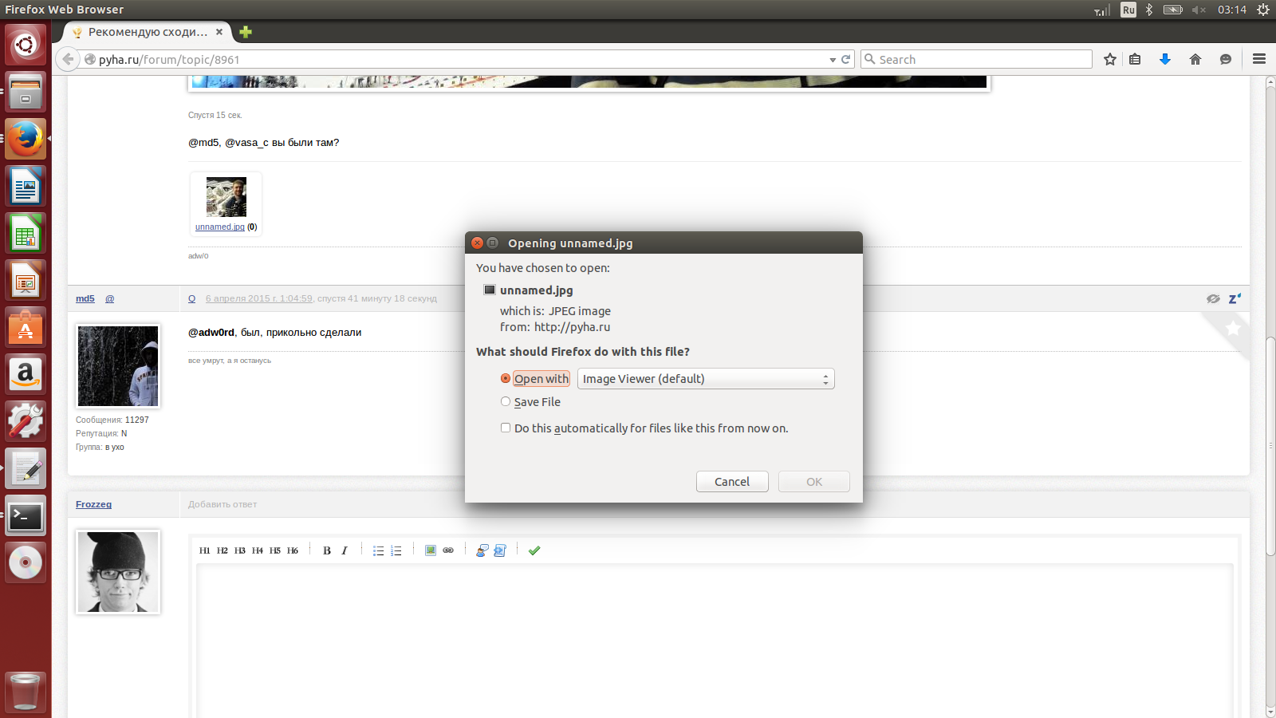Click the Firefox bookmark star icon

1109,60
